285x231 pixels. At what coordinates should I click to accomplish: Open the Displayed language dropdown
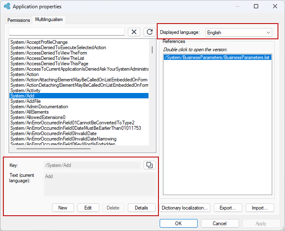pyautogui.click(x=239, y=33)
